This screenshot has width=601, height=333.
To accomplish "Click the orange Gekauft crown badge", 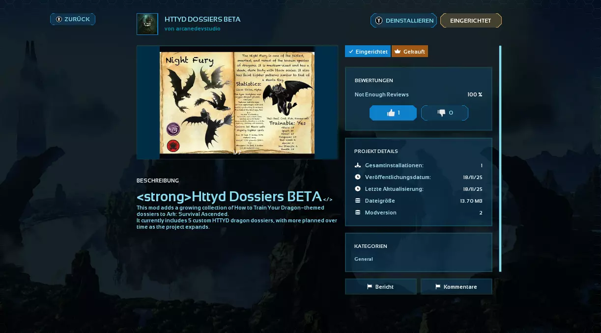I will (410, 51).
